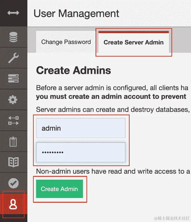Click the admin username field

(x=81, y=128)
